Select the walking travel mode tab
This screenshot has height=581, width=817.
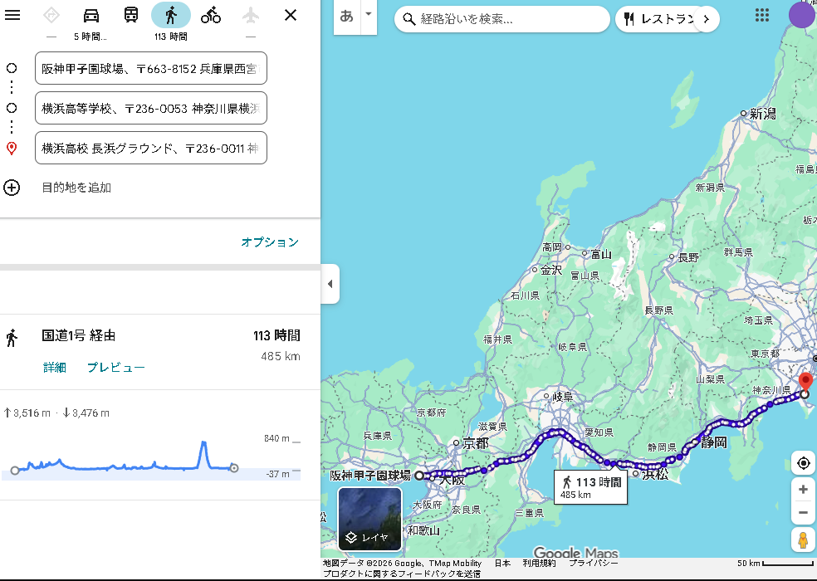point(171,15)
